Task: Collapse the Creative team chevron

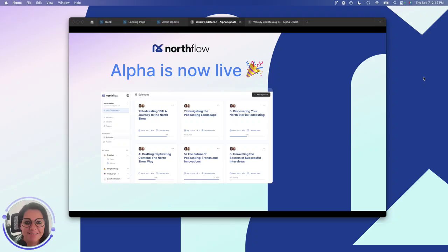Action: click(x=116, y=155)
